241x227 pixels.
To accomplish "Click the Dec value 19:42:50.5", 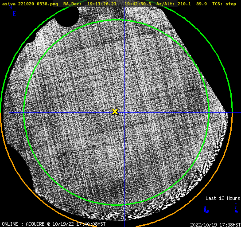I will pos(138,4).
